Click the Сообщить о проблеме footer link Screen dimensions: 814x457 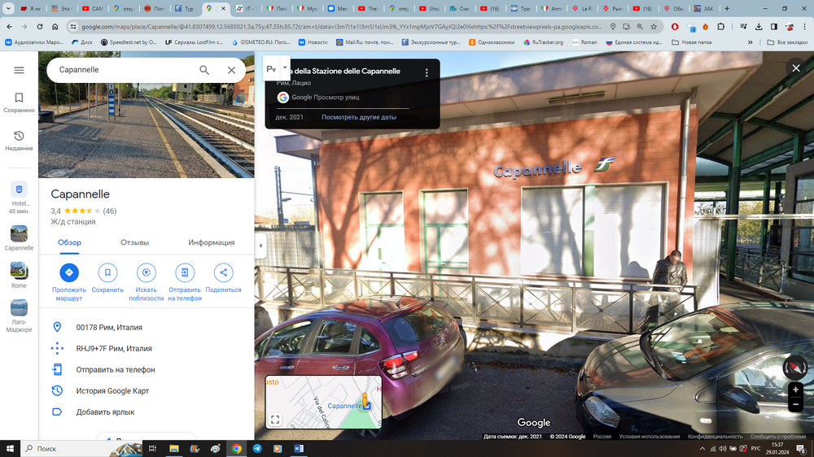(x=777, y=436)
